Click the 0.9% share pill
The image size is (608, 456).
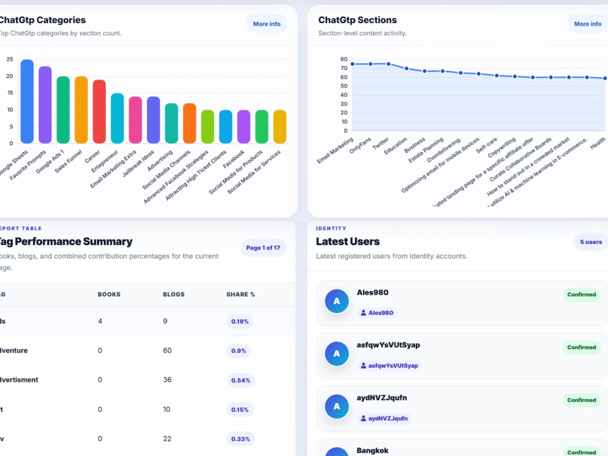pos(238,351)
